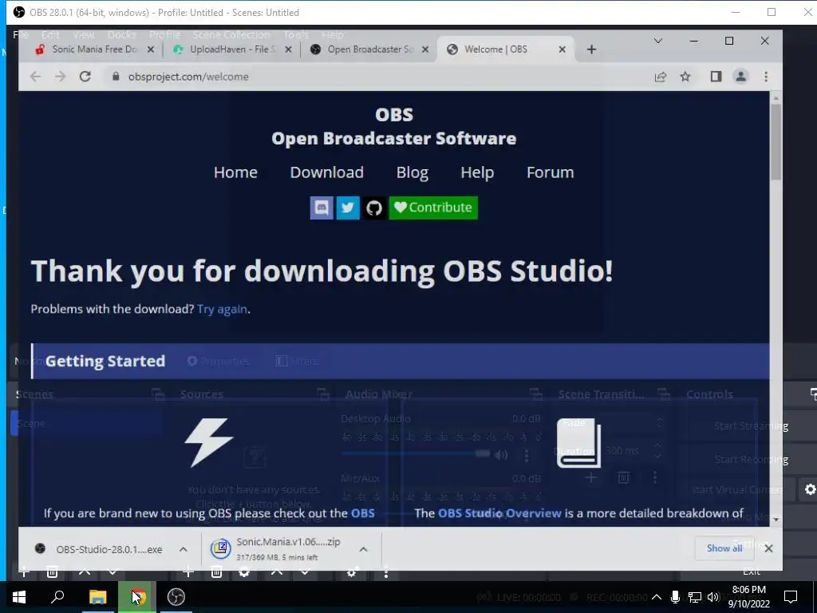Add source with plus icon in OBS
Image resolution: width=817 pixels, height=613 pixels.
[188, 571]
